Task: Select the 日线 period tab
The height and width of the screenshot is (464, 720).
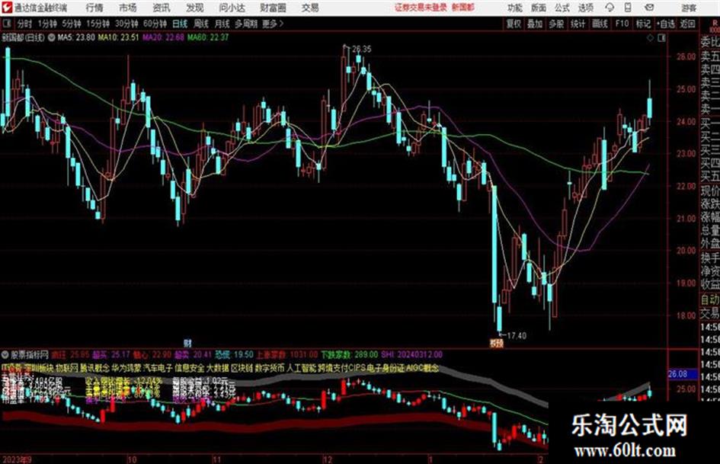Action: coord(180,24)
